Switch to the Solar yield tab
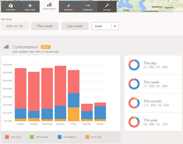 (30, 7)
